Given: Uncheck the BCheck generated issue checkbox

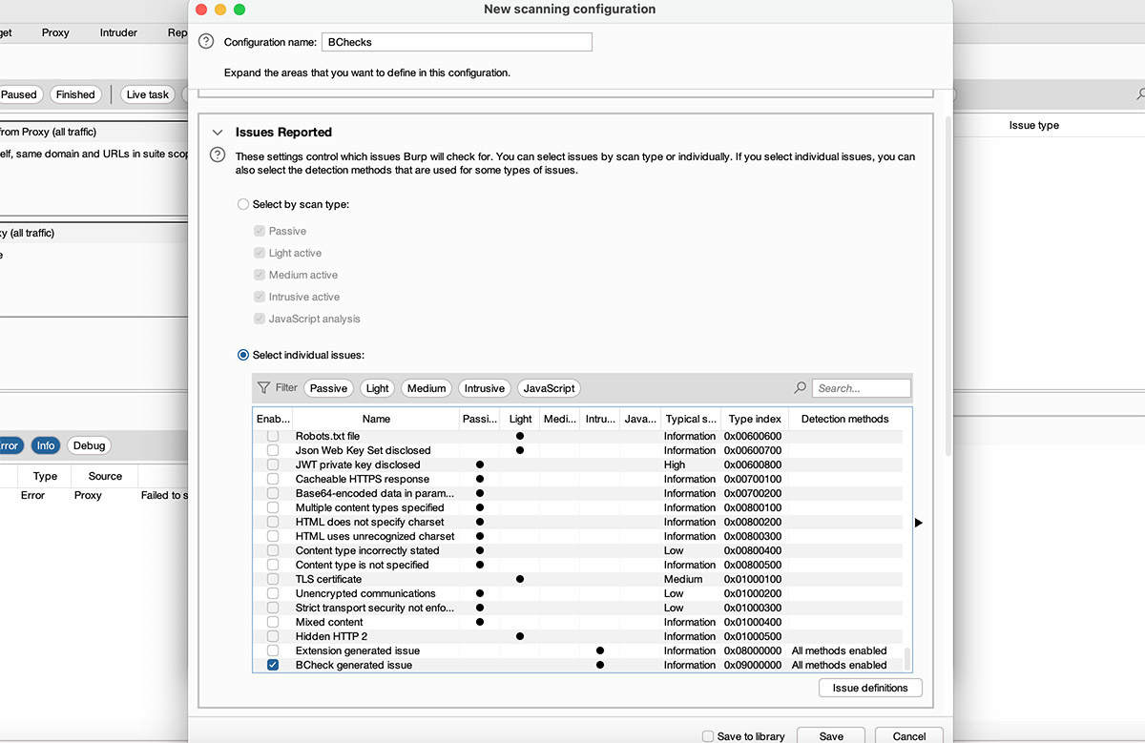Looking at the screenshot, I should pos(273,665).
